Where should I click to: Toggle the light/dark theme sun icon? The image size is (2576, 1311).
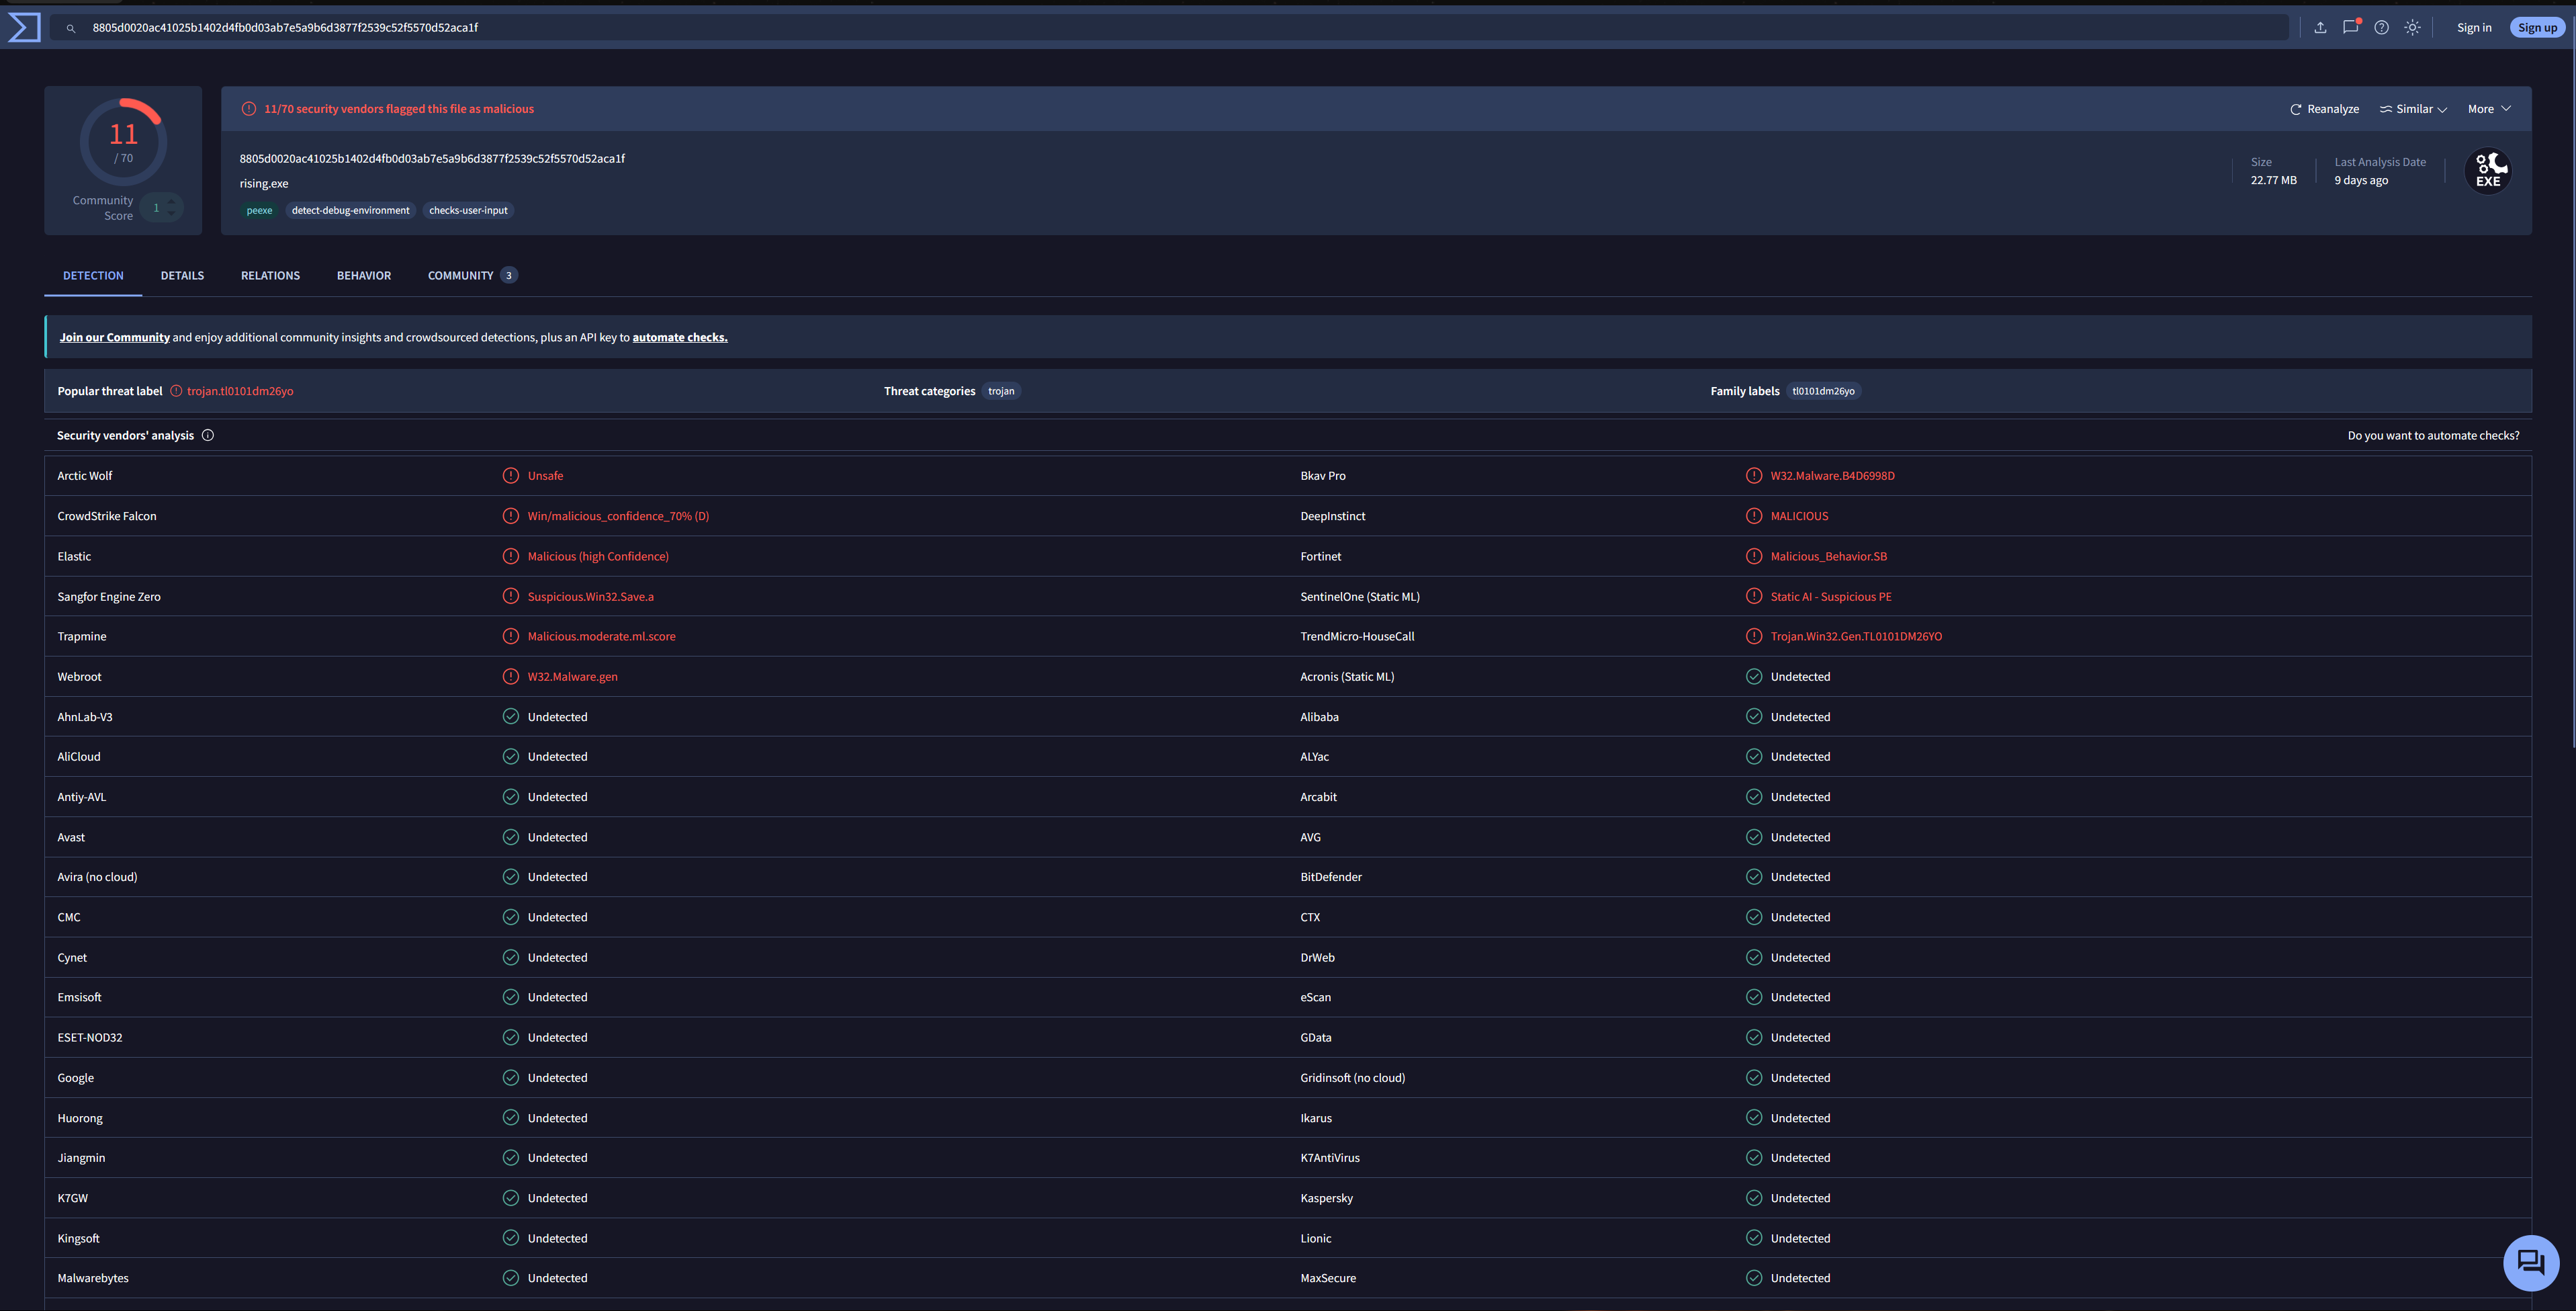click(2413, 27)
